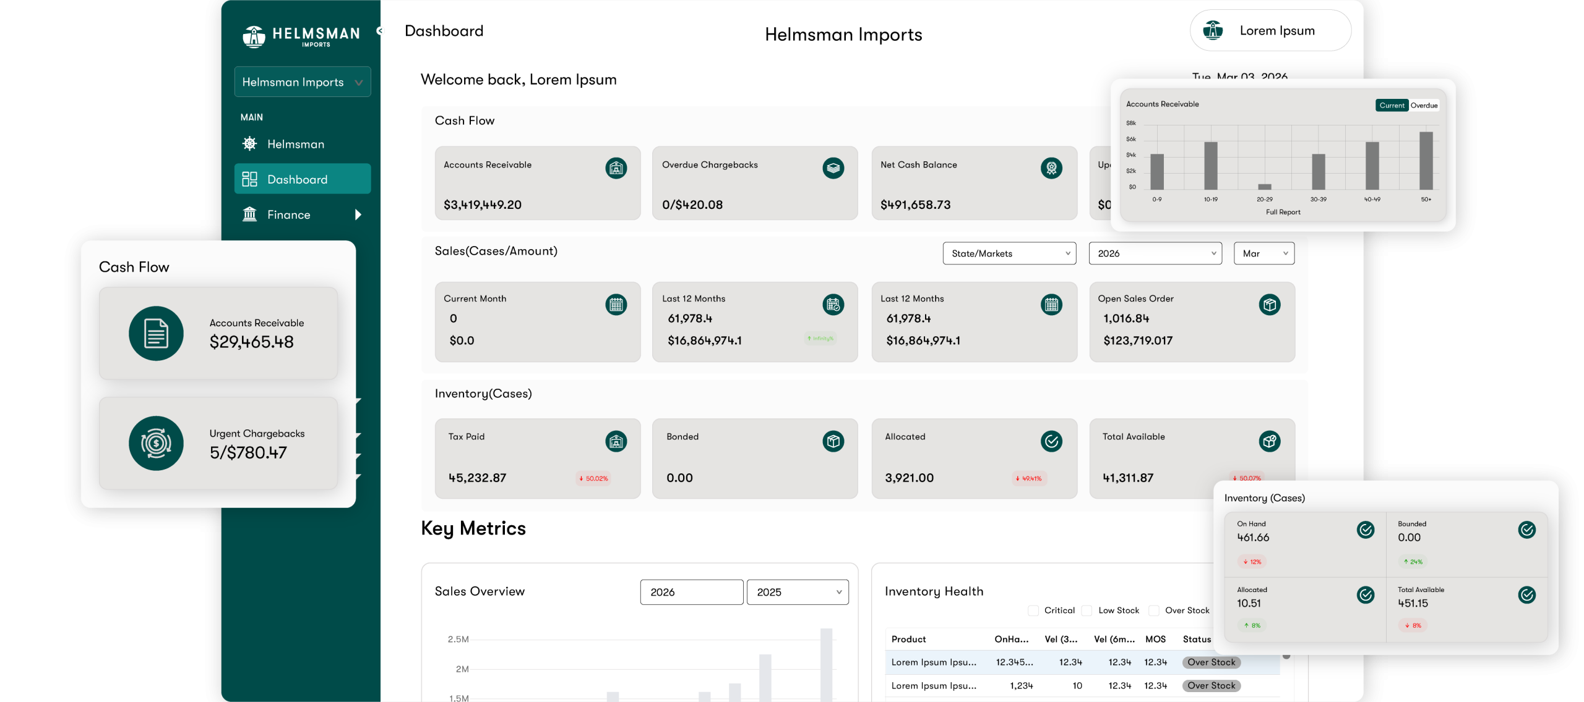The width and height of the screenshot is (1584, 702).
Task: Select the Helmsman ship-wheel sidebar icon
Action: tap(249, 143)
